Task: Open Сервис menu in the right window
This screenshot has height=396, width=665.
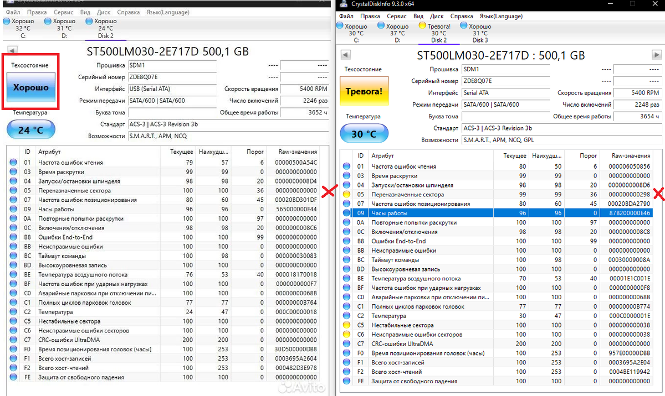Action: pyautogui.click(x=396, y=17)
